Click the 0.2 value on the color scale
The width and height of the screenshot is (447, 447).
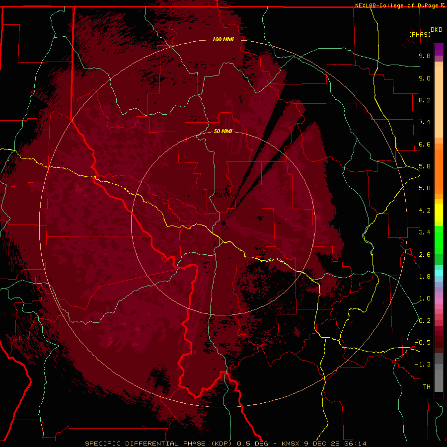(x=425, y=321)
